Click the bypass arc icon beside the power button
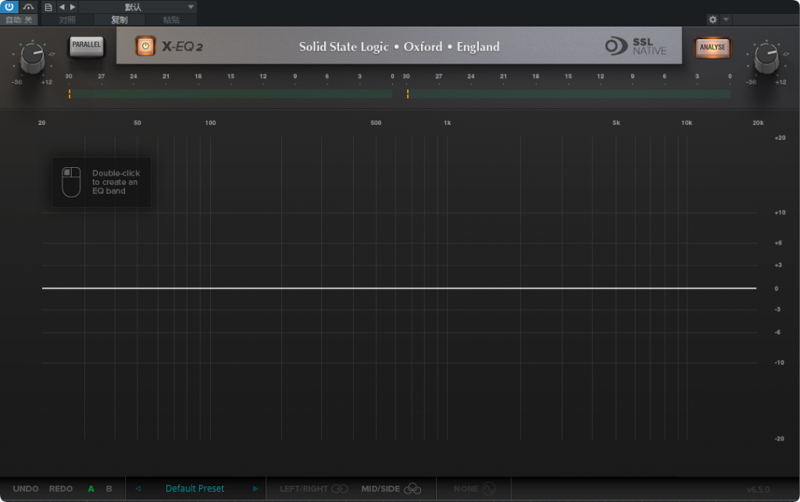Viewport: 800px width, 502px height. click(x=29, y=6)
